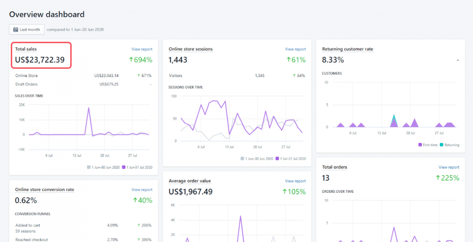Click the Reached checkout 2.70% rate

tap(113, 239)
